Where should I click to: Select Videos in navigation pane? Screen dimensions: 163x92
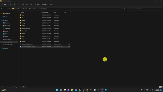point(6,37)
